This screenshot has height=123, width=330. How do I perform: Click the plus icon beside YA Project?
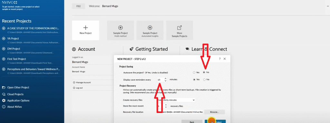click(4, 39)
